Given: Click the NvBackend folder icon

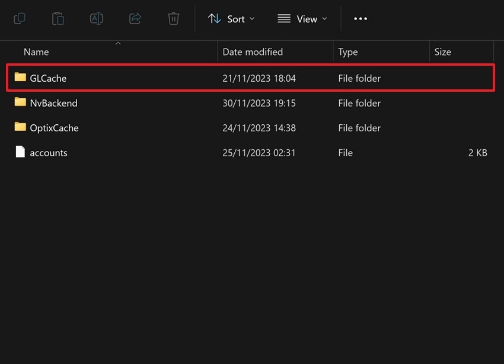Looking at the screenshot, I should pyautogui.click(x=19, y=102).
